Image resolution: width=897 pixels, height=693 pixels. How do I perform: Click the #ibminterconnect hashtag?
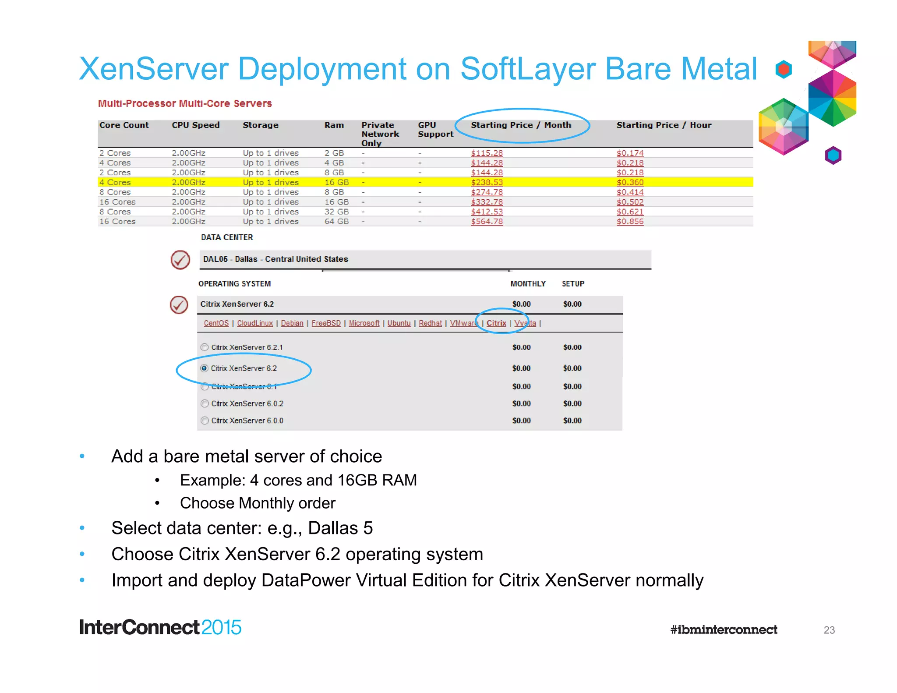pyautogui.click(x=724, y=630)
